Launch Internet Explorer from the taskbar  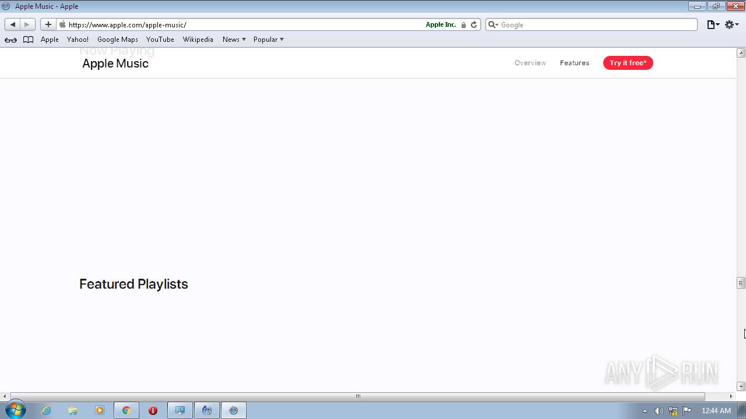pyautogui.click(x=46, y=410)
